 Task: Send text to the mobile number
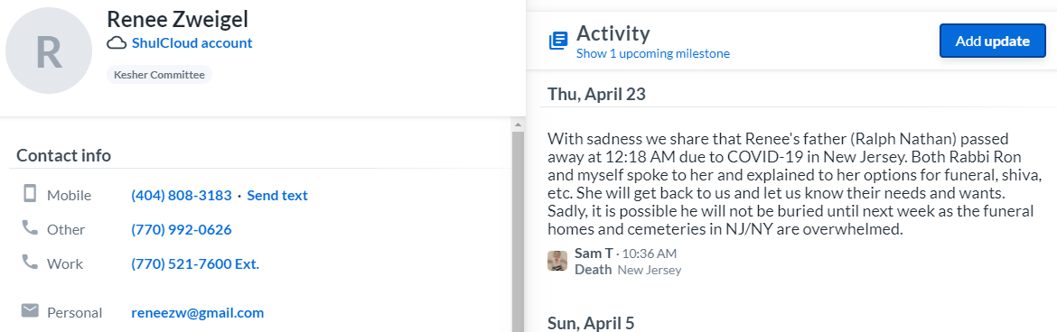coord(277,195)
